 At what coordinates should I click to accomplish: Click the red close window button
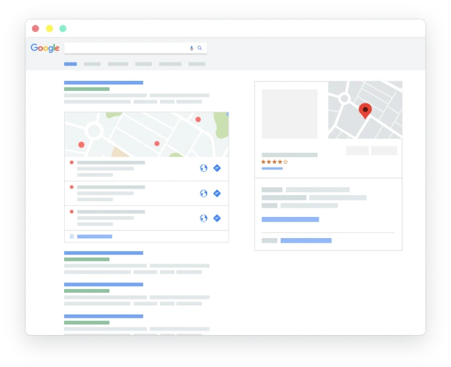(x=36, y=28)
